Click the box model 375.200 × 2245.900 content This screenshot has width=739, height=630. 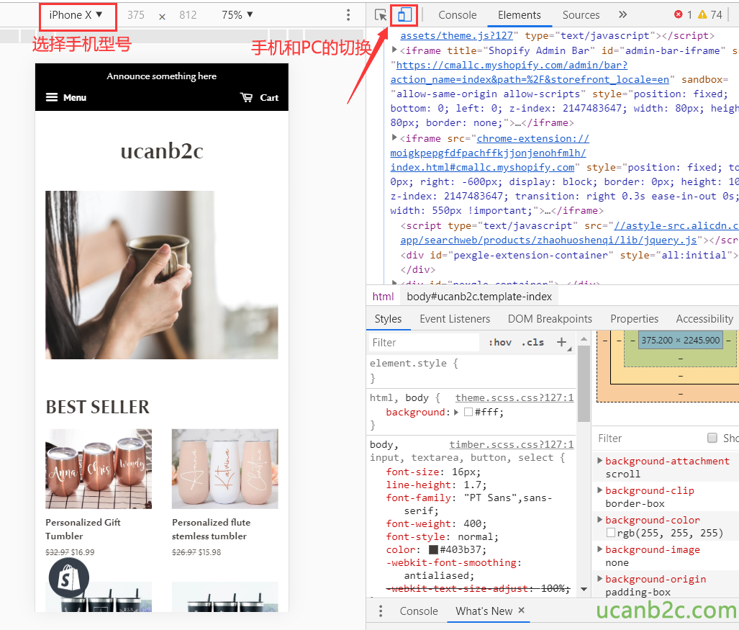(681, 340)
